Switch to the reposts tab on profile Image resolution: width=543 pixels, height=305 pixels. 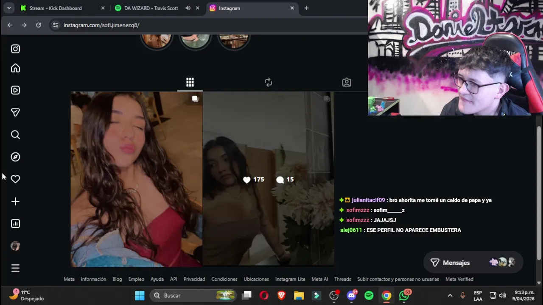(268, 82)
